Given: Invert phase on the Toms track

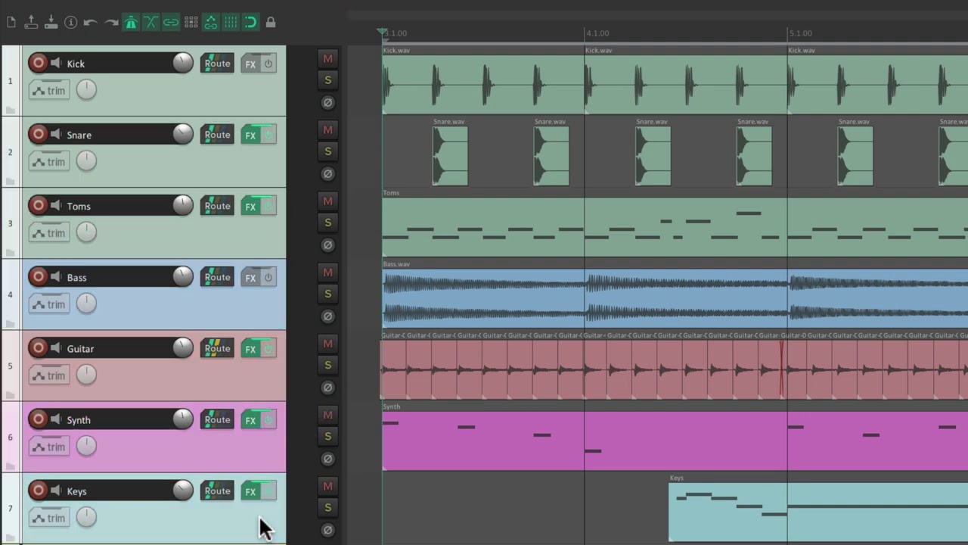Looking at the screenshot, I should (327, 244).
